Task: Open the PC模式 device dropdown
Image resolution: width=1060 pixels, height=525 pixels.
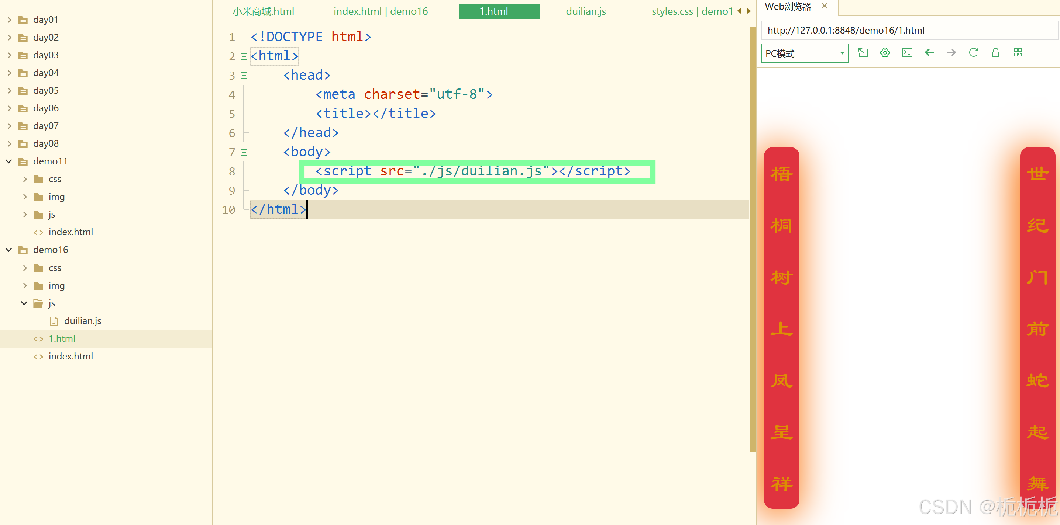Action: tap(805, 53)
